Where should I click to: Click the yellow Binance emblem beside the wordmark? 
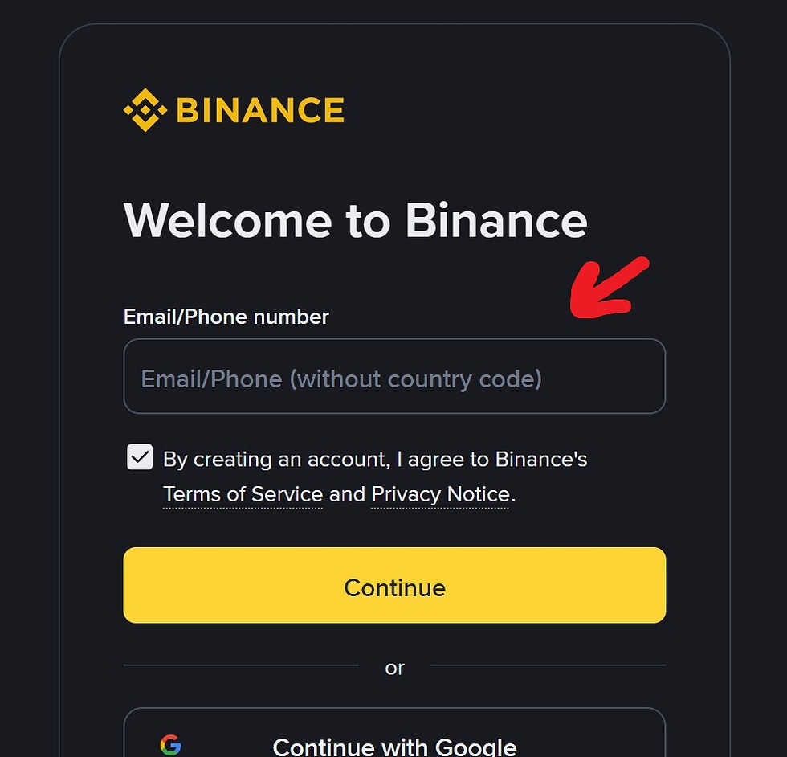145,109
